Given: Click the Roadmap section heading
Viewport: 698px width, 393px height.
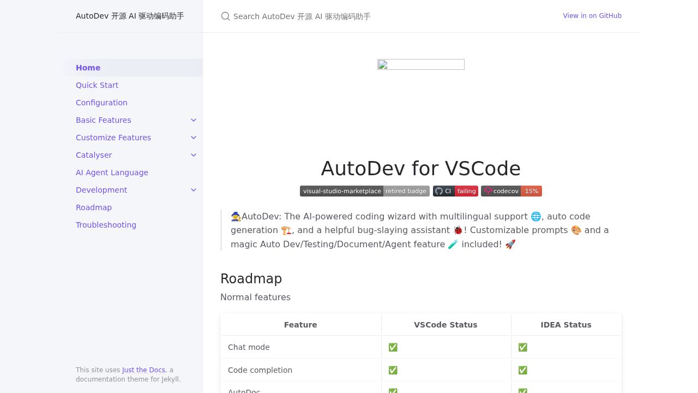Looking at the screenshot, I should [251, 279].
